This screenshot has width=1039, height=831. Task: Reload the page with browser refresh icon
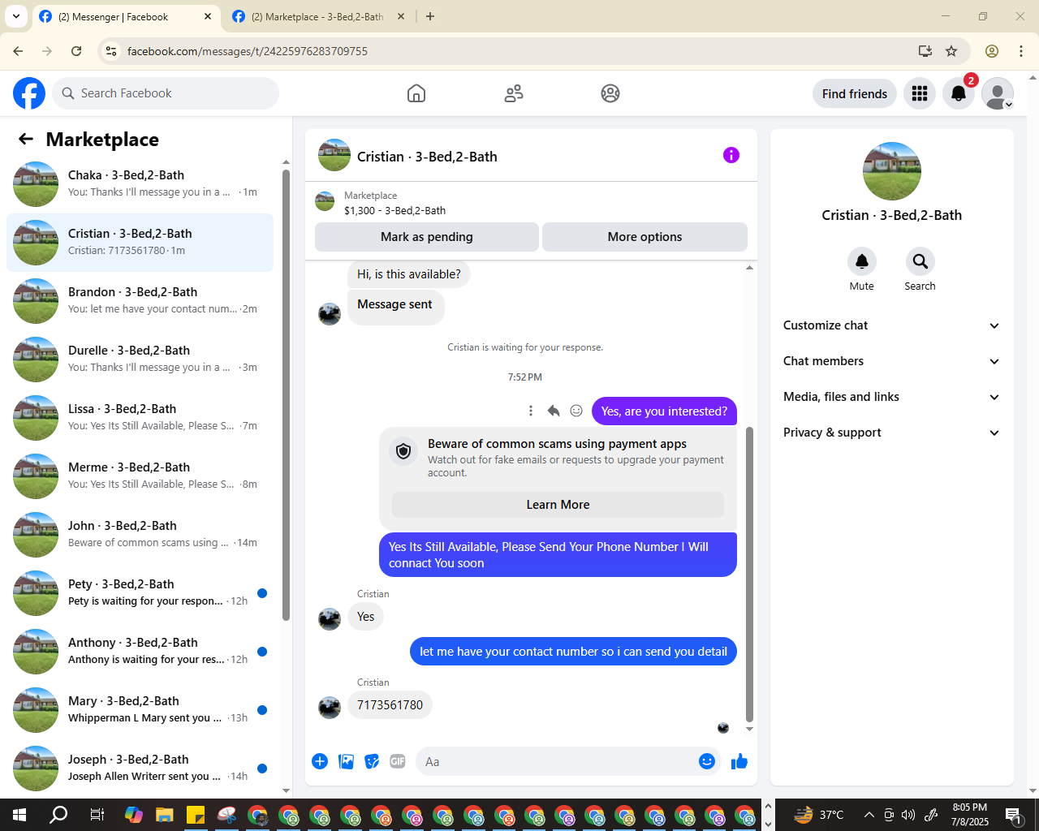pyautogui.click(x=76, y=51)
